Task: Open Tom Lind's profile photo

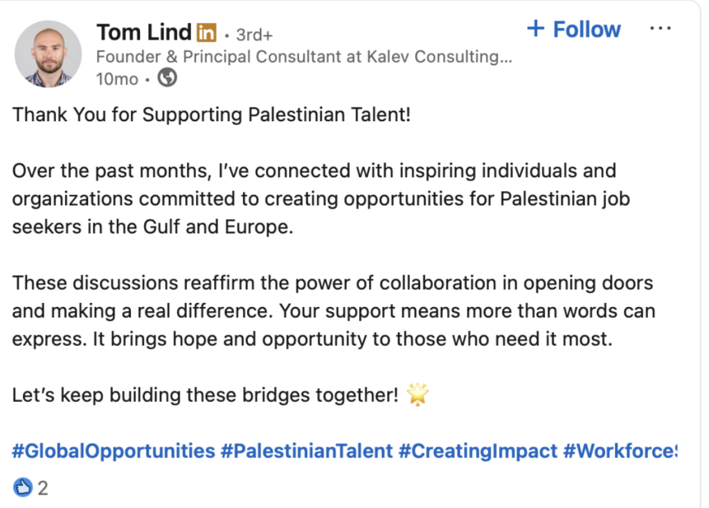Action: 48,54
